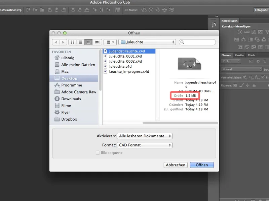Lock transparent pixels in Fixieren row
The width and height of the screenshot is (269, 201).
[235, 85]
